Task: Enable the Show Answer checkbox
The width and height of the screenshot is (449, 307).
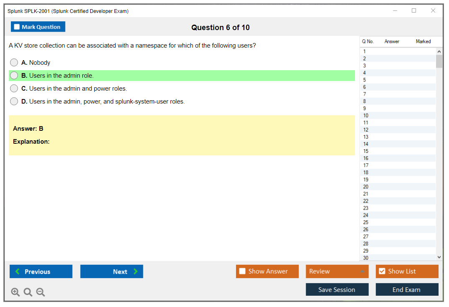Action: click(x=242, y=271)
